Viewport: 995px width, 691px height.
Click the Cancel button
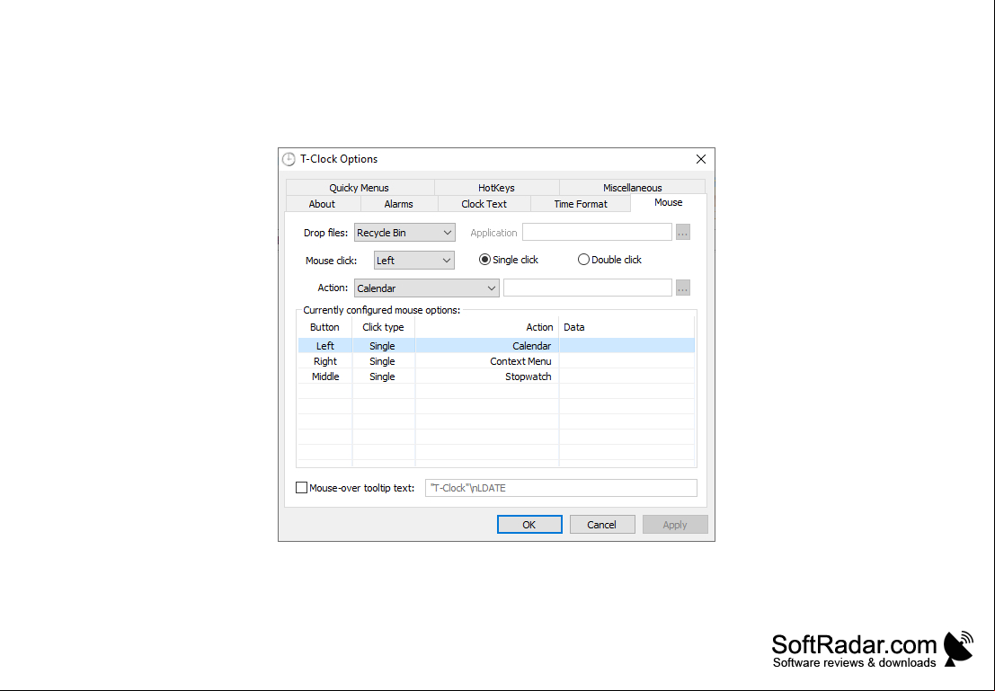[x=601, y=525]
